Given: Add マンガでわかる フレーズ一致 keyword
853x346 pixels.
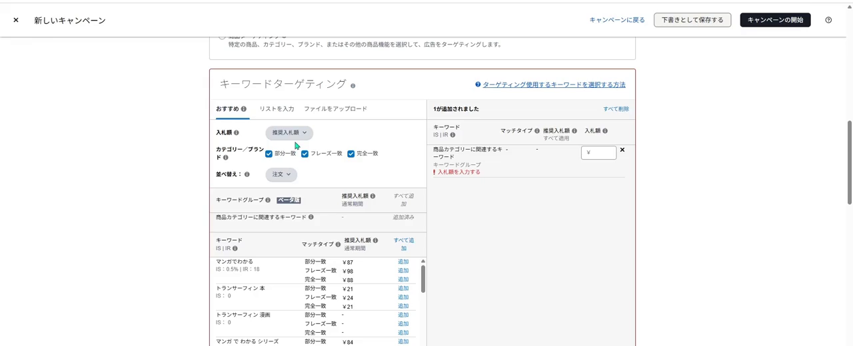Looking at the screenshot, I should (403, 271).
